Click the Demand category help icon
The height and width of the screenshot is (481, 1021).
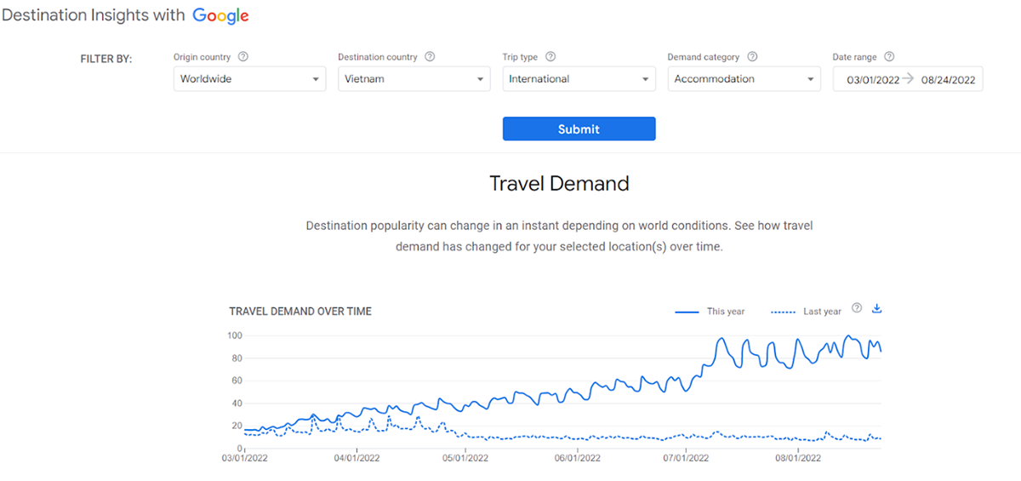pyautogui.click(x=751, y=57)
